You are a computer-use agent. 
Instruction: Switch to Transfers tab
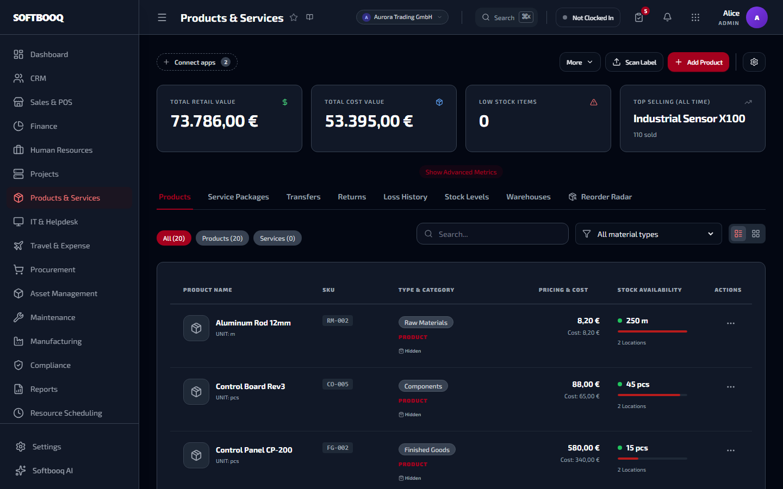point(303,197)
